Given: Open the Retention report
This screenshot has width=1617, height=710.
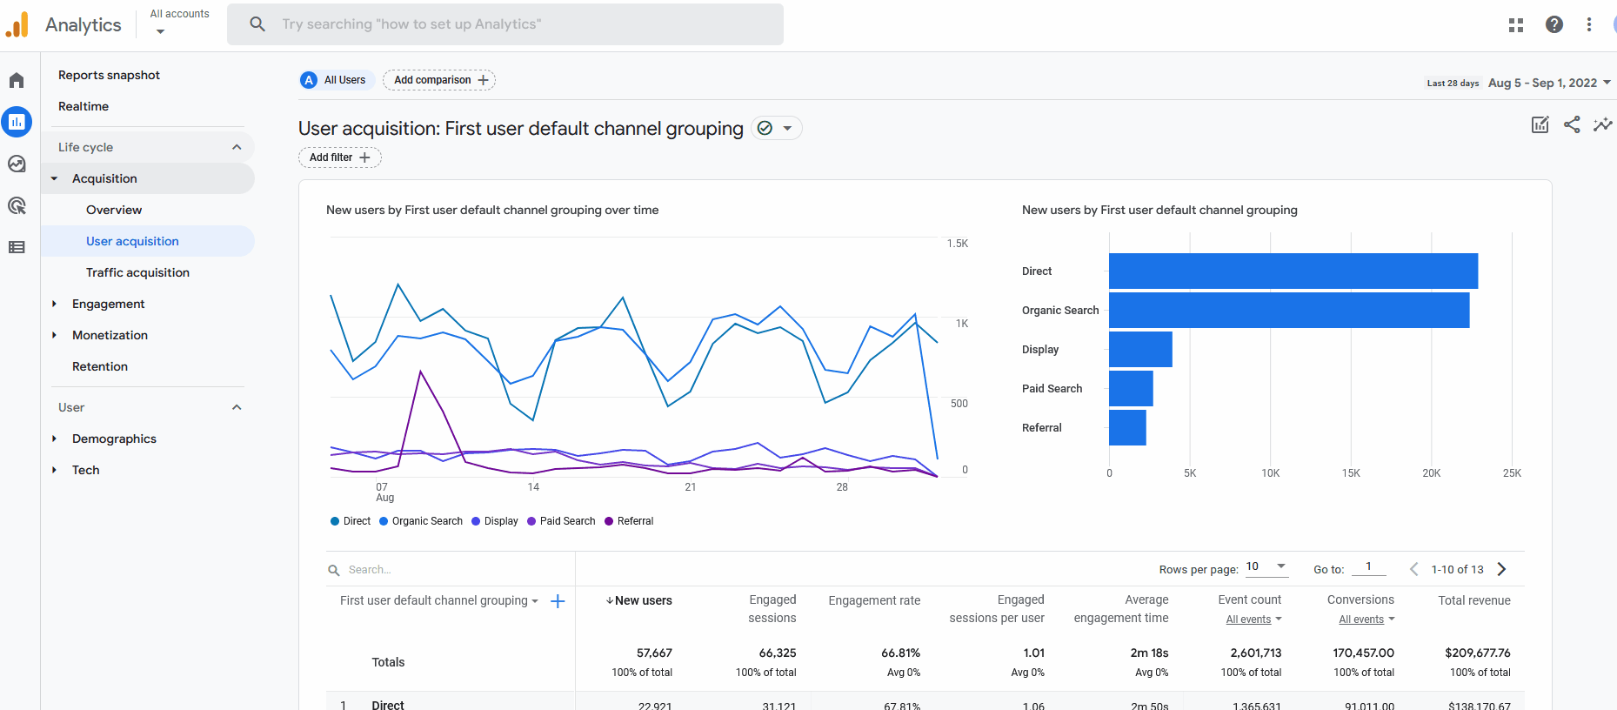Looking at the screenshot, I should [x=100, y=366].
